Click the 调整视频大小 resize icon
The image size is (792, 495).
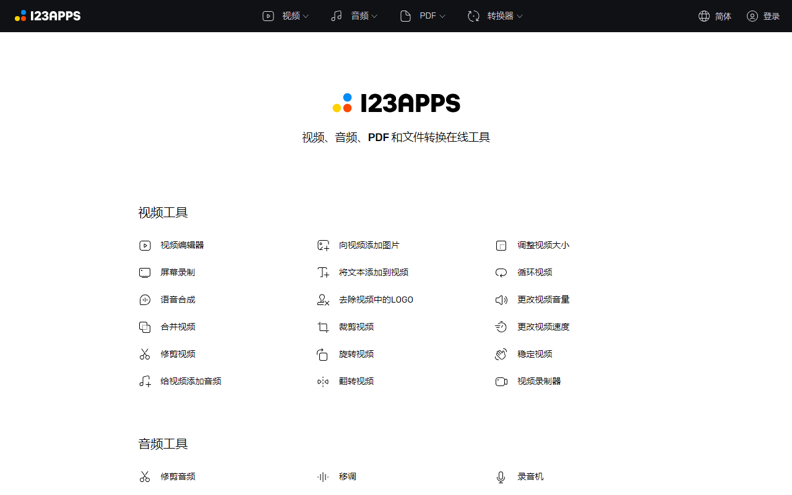pos(501,246)
